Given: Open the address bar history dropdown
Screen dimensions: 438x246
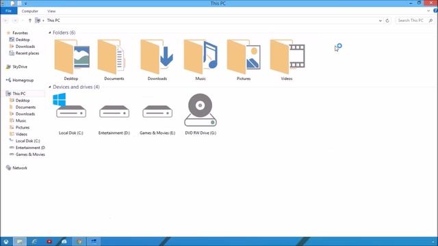Looking at the screenshot, I should (381, 20).
